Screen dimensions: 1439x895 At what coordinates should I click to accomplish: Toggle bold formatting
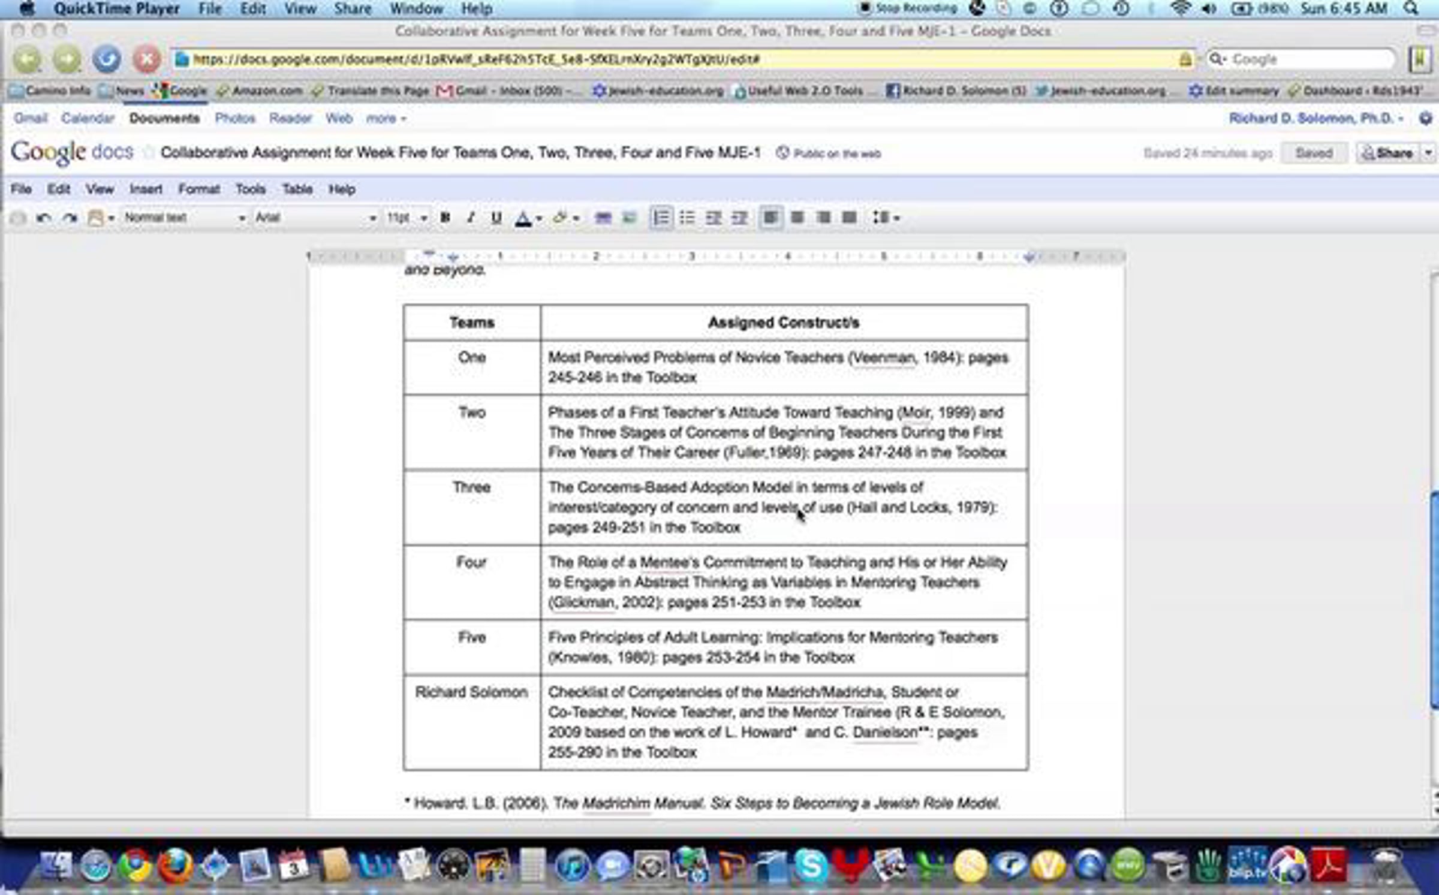pyautogui.click(x=445, y=218)
